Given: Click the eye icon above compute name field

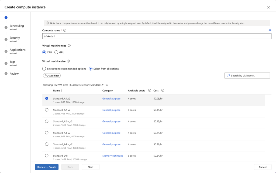Looking at the screenshot, I should tap(270, 30).
